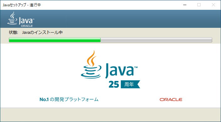Click the status text Javaのインストール中

(x=42, y=33)
